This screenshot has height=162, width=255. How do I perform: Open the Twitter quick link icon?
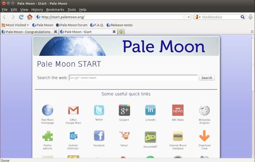click(x=99, y=110)
